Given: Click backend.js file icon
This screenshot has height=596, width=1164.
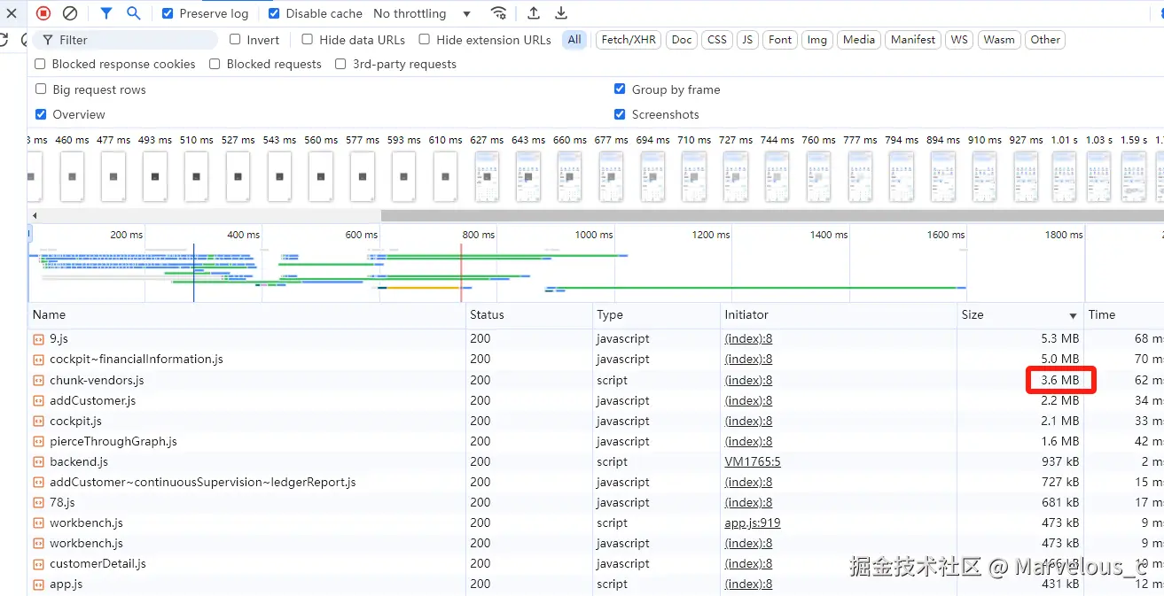Looking at the screenshot, I should pos(38,461).
